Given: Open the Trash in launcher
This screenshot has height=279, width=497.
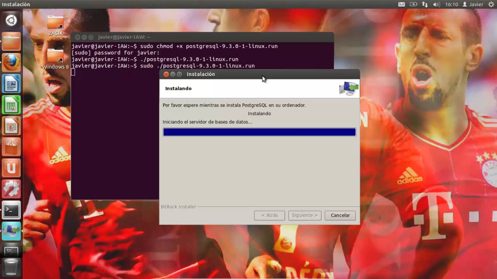Looking at the screenshot, I should [x=11, y=267].
